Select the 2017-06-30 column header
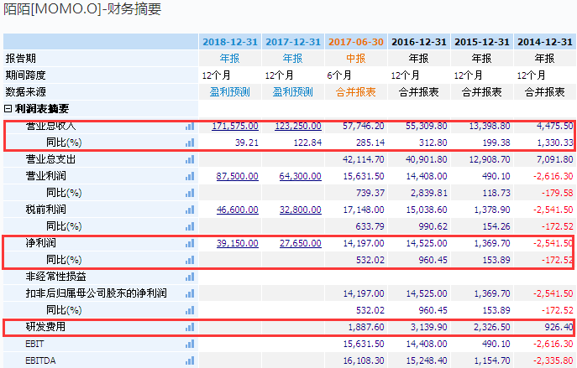 pos(356,41)
